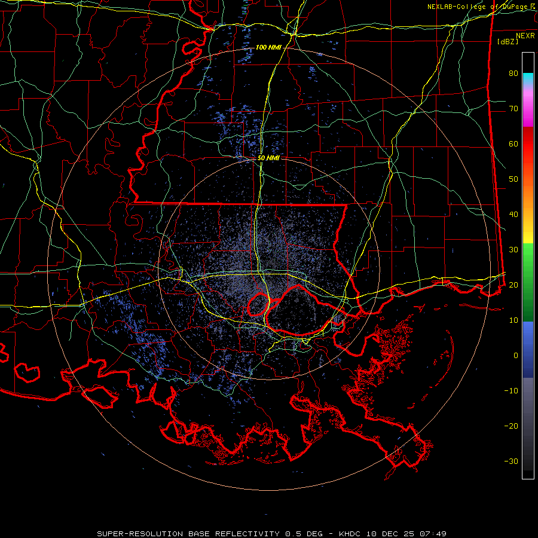
Task: Click the 60 dBZ scale value
Action: tap(513, 143)
